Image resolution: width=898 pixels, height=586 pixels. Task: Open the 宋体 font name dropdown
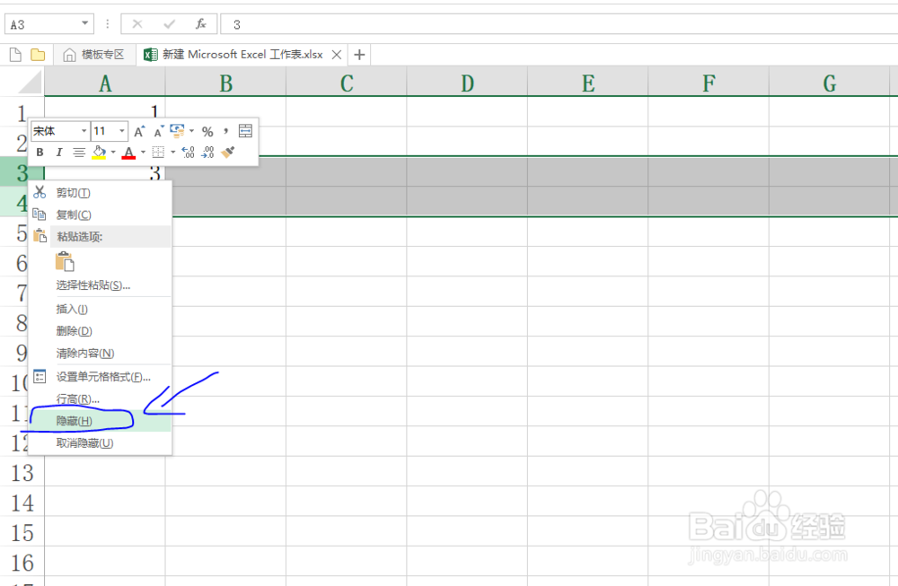(x=84, y=131)
